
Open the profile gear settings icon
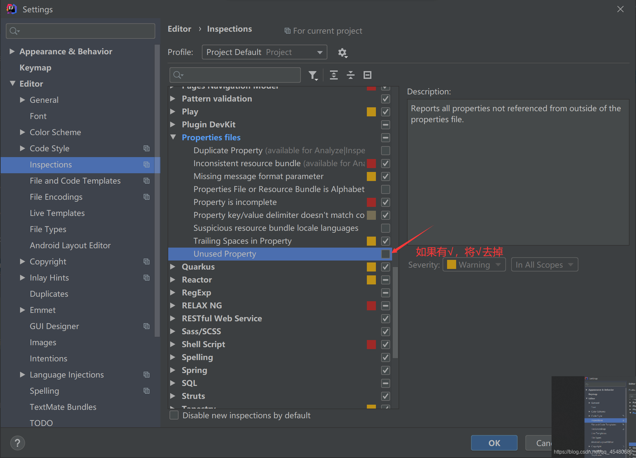point(342,52)
